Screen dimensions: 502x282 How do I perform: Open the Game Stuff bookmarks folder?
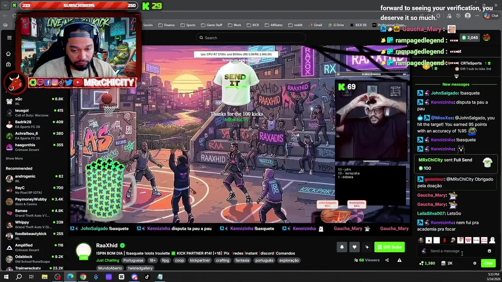point(211,25)
